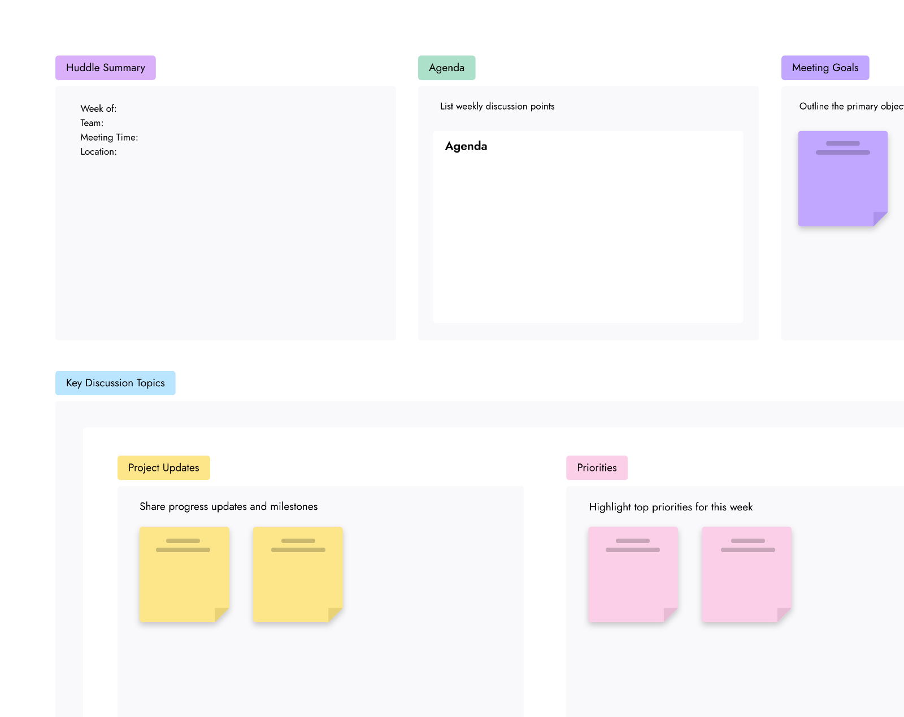Viewport: 904px width, 717px height.
Task: Select the second yellow Project Updates sticky note
Action: (x=298, y=574)
